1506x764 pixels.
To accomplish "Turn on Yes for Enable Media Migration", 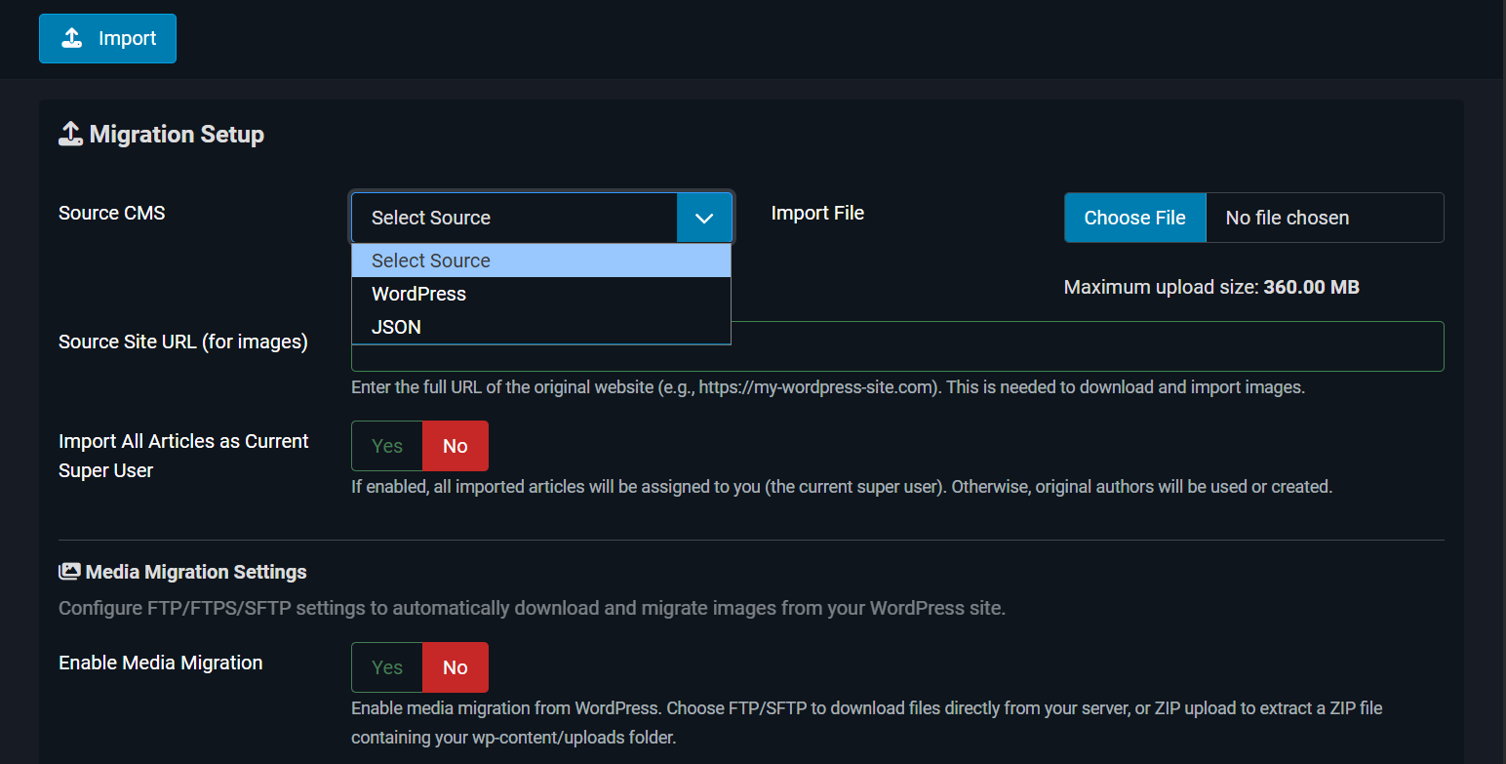I will (387, 667).
